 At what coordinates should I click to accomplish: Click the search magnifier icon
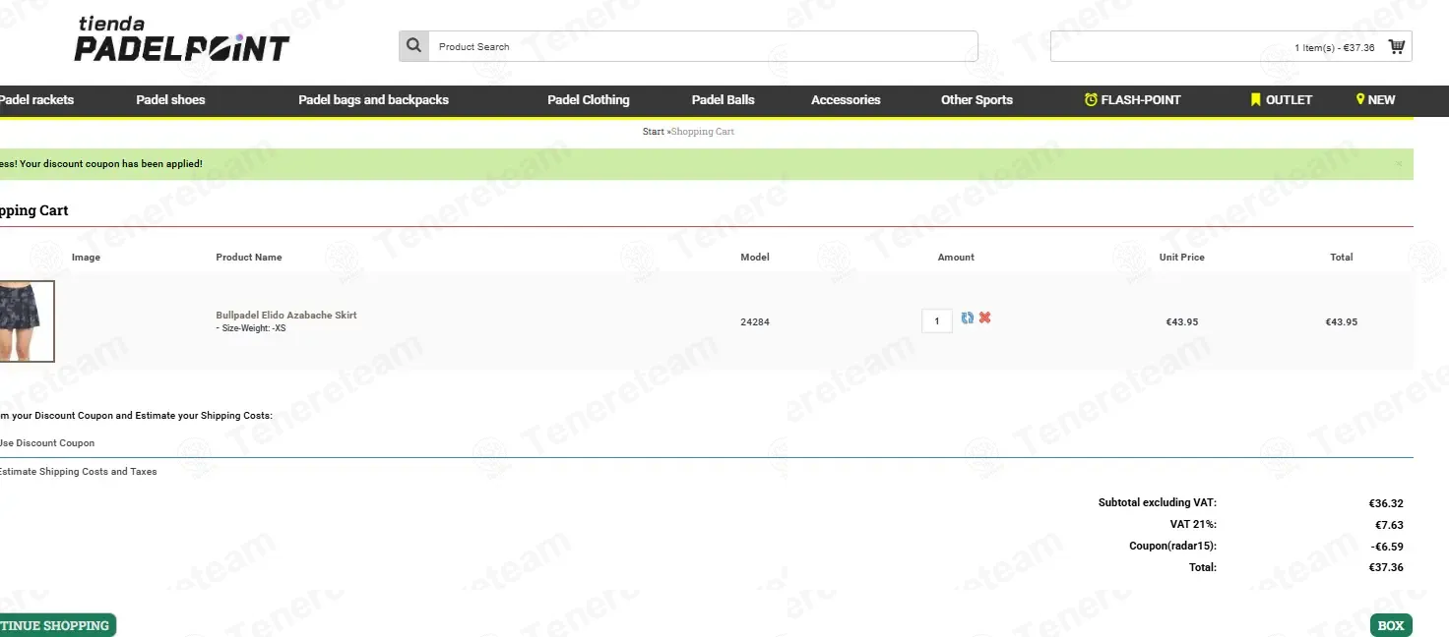[x=413, y=46]
